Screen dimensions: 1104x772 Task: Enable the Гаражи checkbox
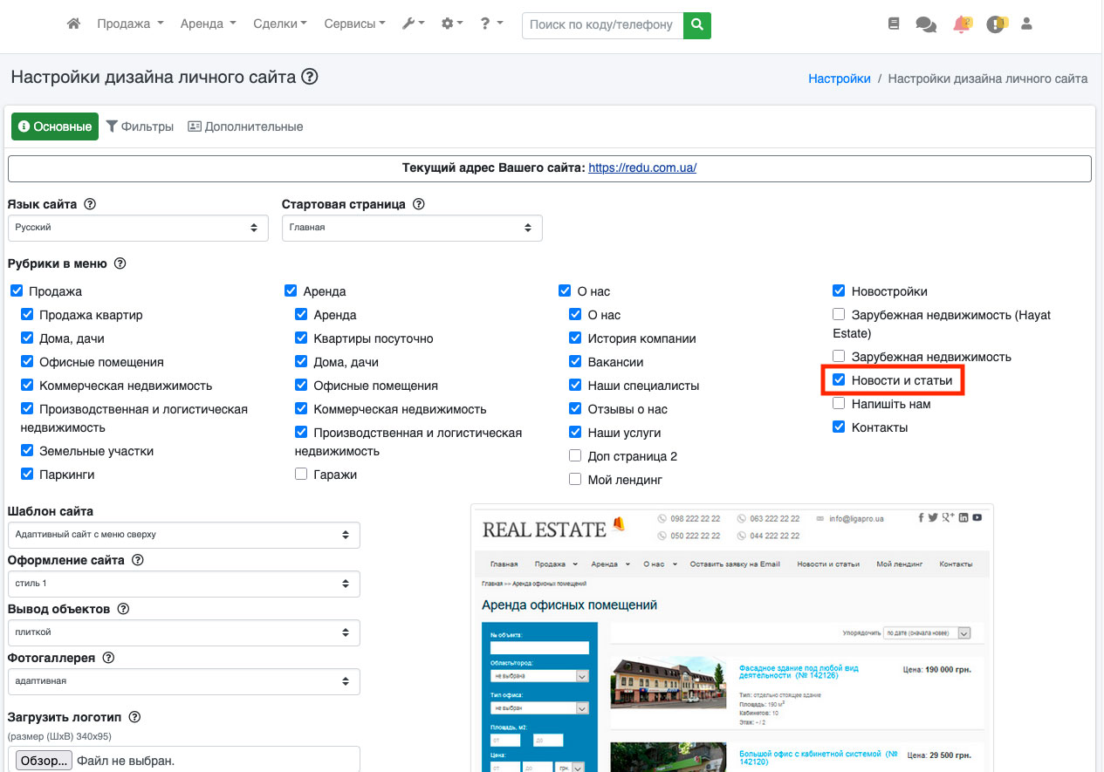[x=301, y=475]
